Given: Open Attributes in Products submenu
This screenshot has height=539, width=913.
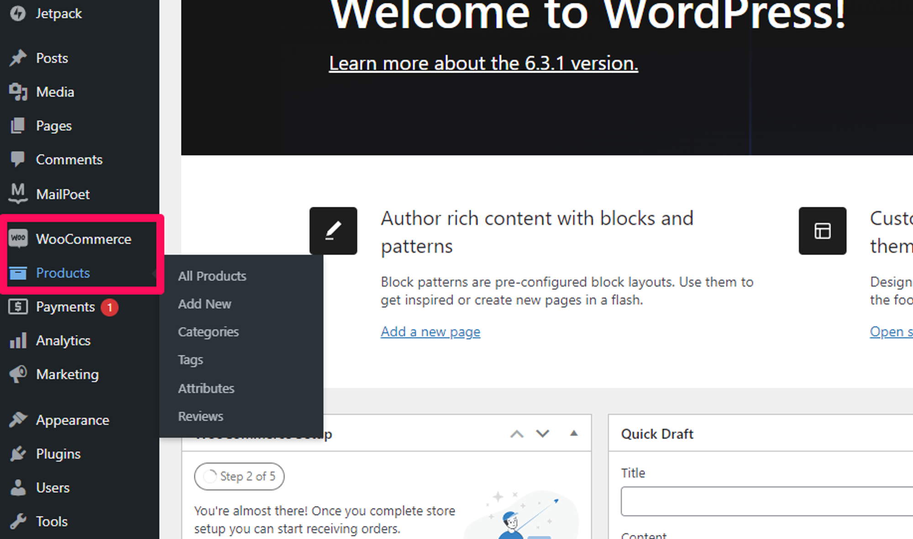Looking at the screenshot, I should [206, 388].
